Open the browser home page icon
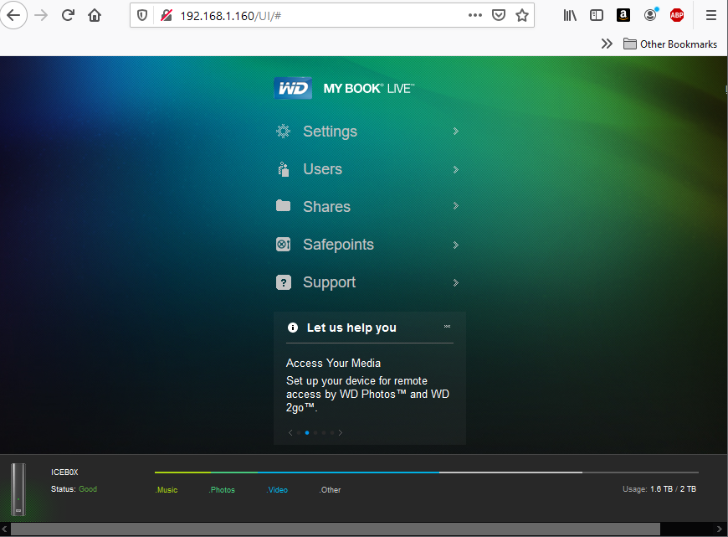Viewport: 728px width, 537px height. [x=95, y=15]
